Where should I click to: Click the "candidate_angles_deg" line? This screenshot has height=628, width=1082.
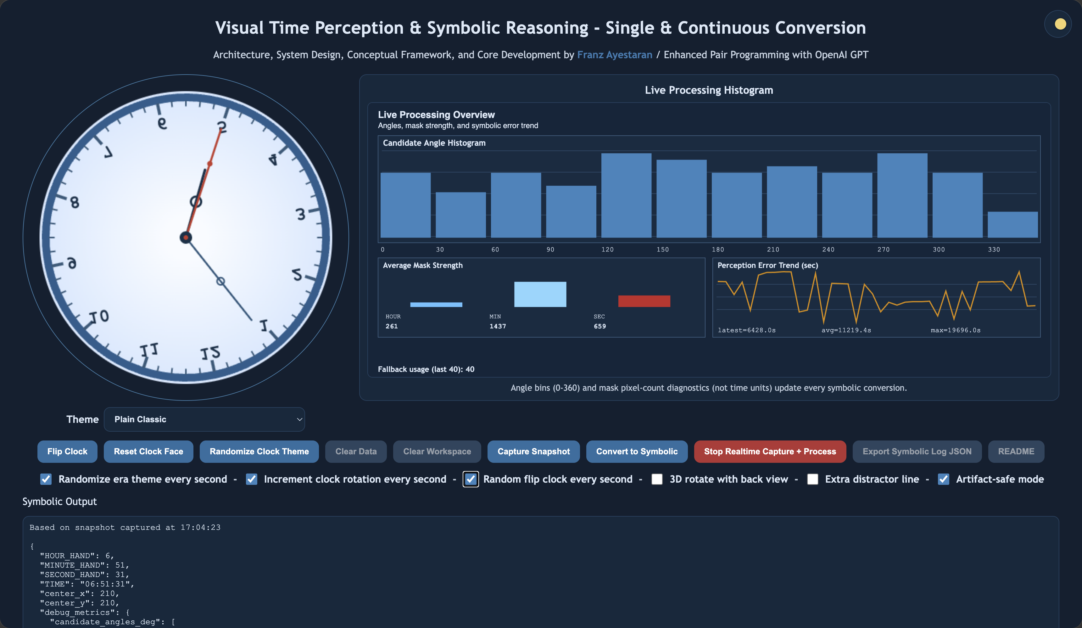(x=113, y=622)
